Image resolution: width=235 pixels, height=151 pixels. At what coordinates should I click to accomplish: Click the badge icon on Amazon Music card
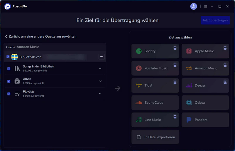click(x=225, y=65)
